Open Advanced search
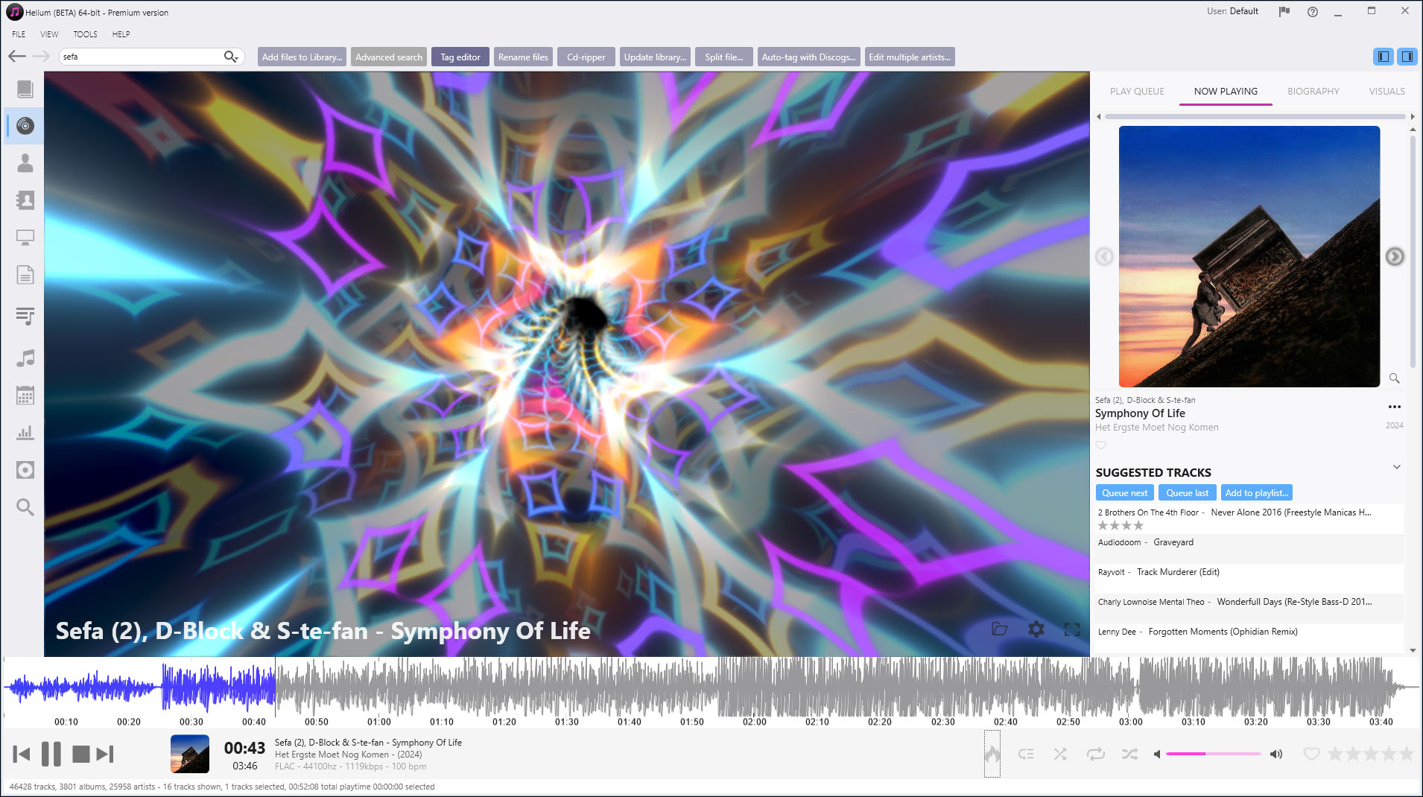1423x797 pixels. click(389, 57)
